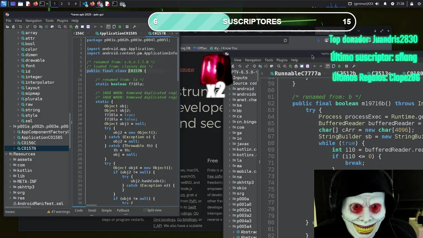Click the reload icon in front jadx-gui toolbar
Viewport: 423px width, 238px height.
[x=20, y=27]
